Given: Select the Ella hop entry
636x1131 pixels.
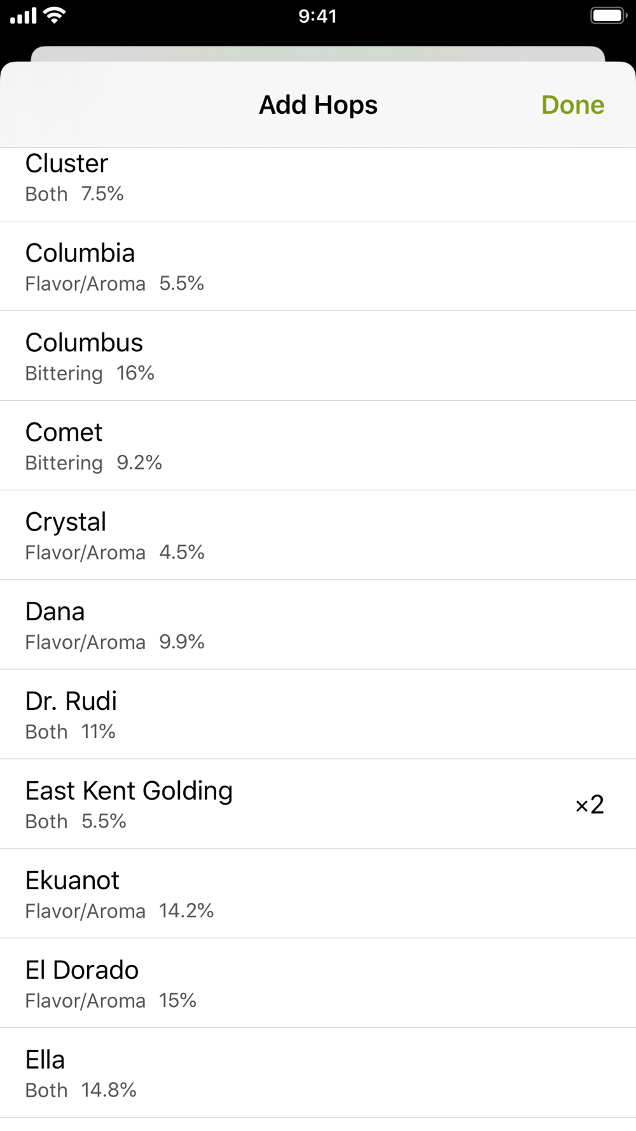Looking at the screenshot, I should (x=318, y=1074).
